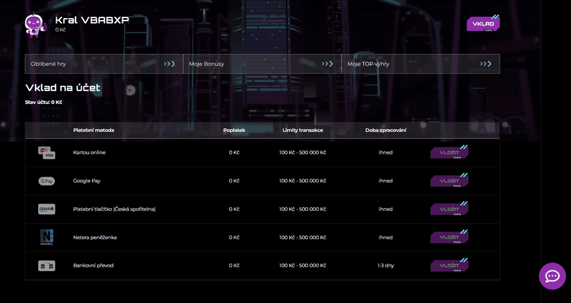Click VLOŽIT for Česká spořitelna payment button
The image size is (571, 303).
pyautogui.click(x=450, y=209)
